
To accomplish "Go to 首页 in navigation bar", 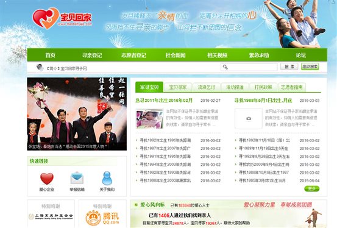I will [50, 55].
